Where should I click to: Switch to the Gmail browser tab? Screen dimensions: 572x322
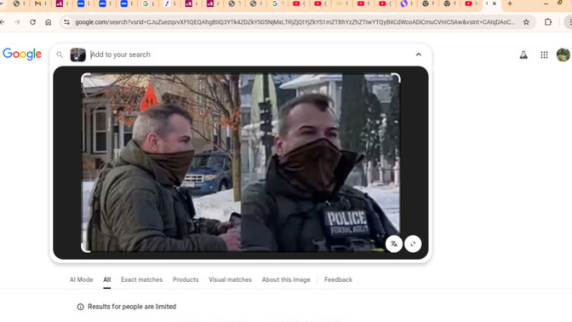pyautogui.click(x=37, y=3)
